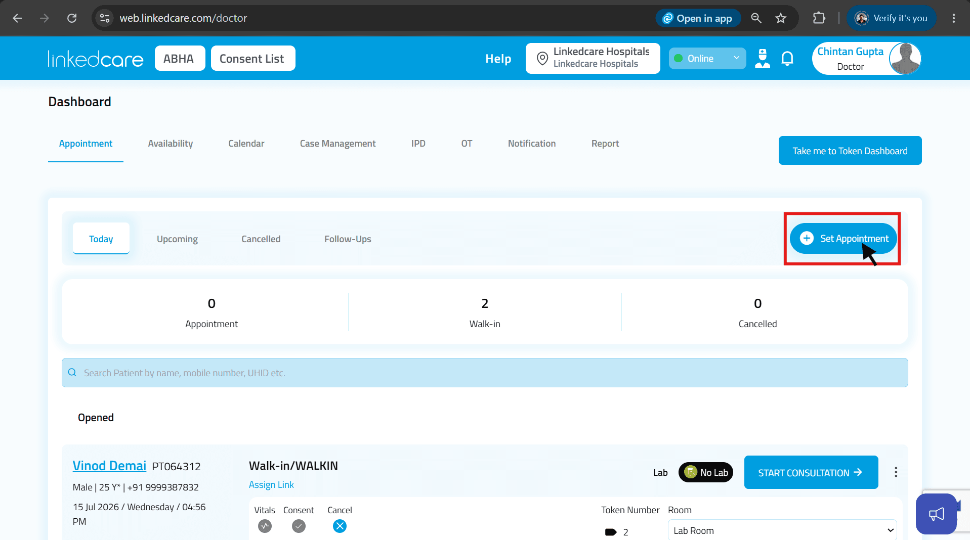This screenshot has width=970, height=540.
Task: Open the Case Management tab
Action: coord(338,144)
